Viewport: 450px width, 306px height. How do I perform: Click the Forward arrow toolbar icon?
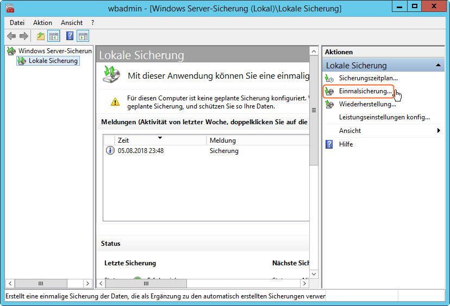(24, 36)
